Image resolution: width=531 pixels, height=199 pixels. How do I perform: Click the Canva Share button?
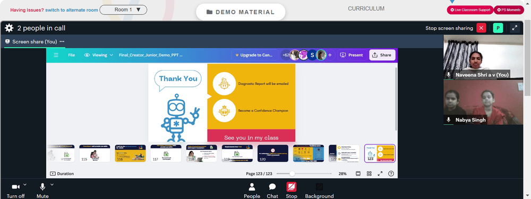coord(382,55)
